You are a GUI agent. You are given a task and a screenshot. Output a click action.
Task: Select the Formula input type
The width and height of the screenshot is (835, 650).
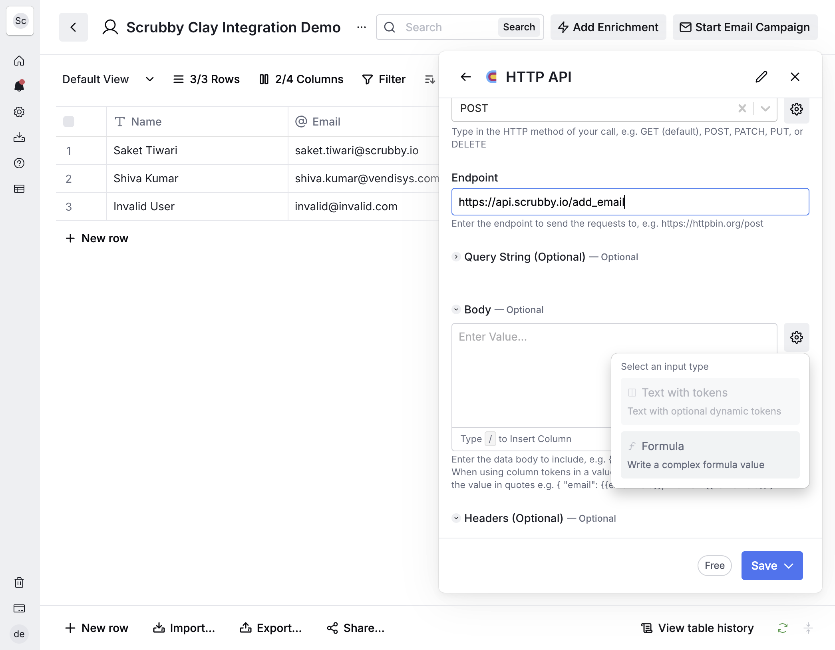pos(710,455)
